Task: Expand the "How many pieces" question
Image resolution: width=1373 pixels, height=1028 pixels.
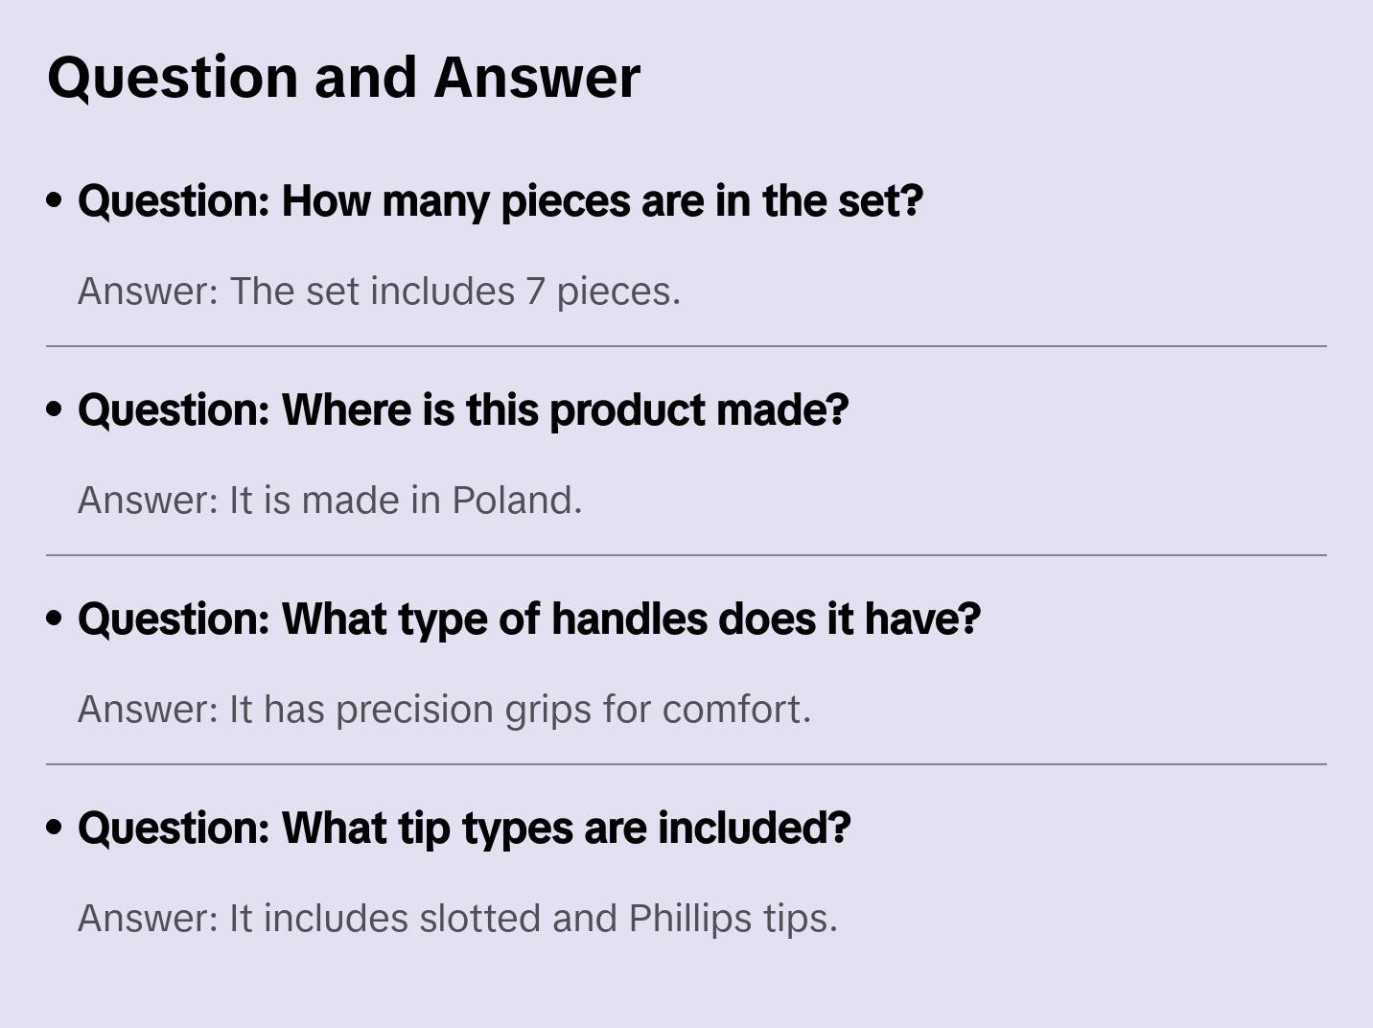Action: pos(500,201)
